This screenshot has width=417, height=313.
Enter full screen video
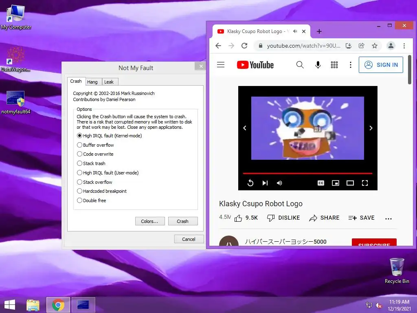[x=365, y=183]
